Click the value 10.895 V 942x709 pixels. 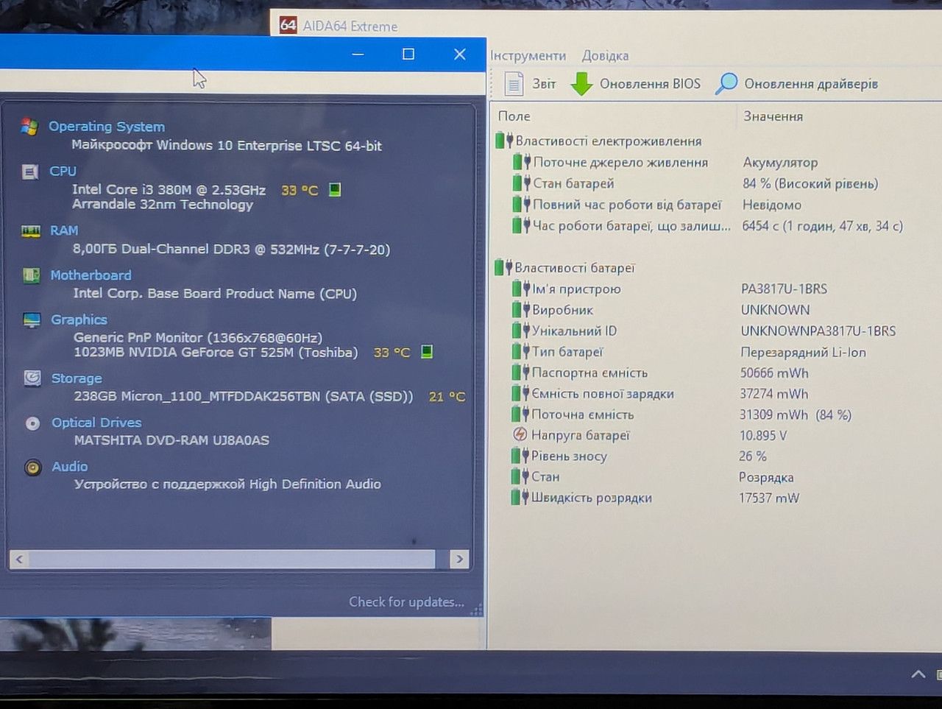click(763, 435)
